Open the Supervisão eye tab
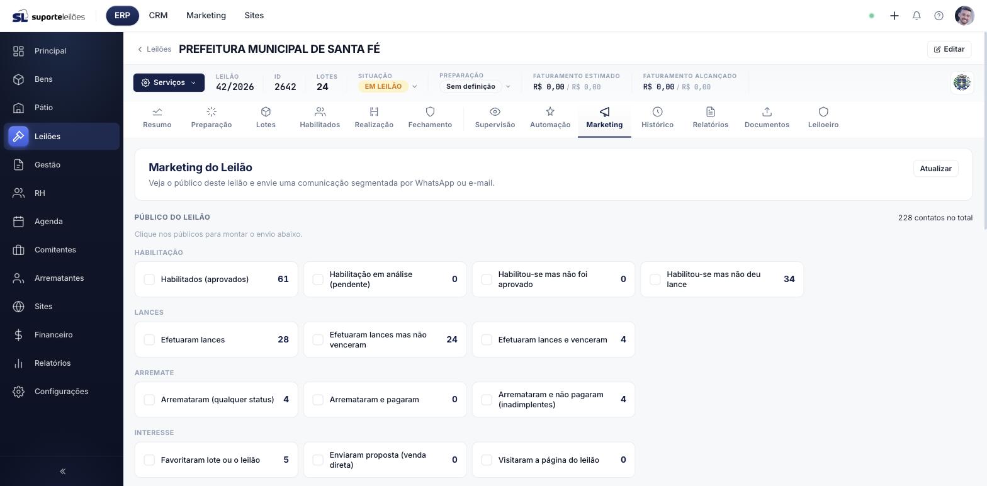This screenshot has height=486, width=987. [x=495, y=118]
